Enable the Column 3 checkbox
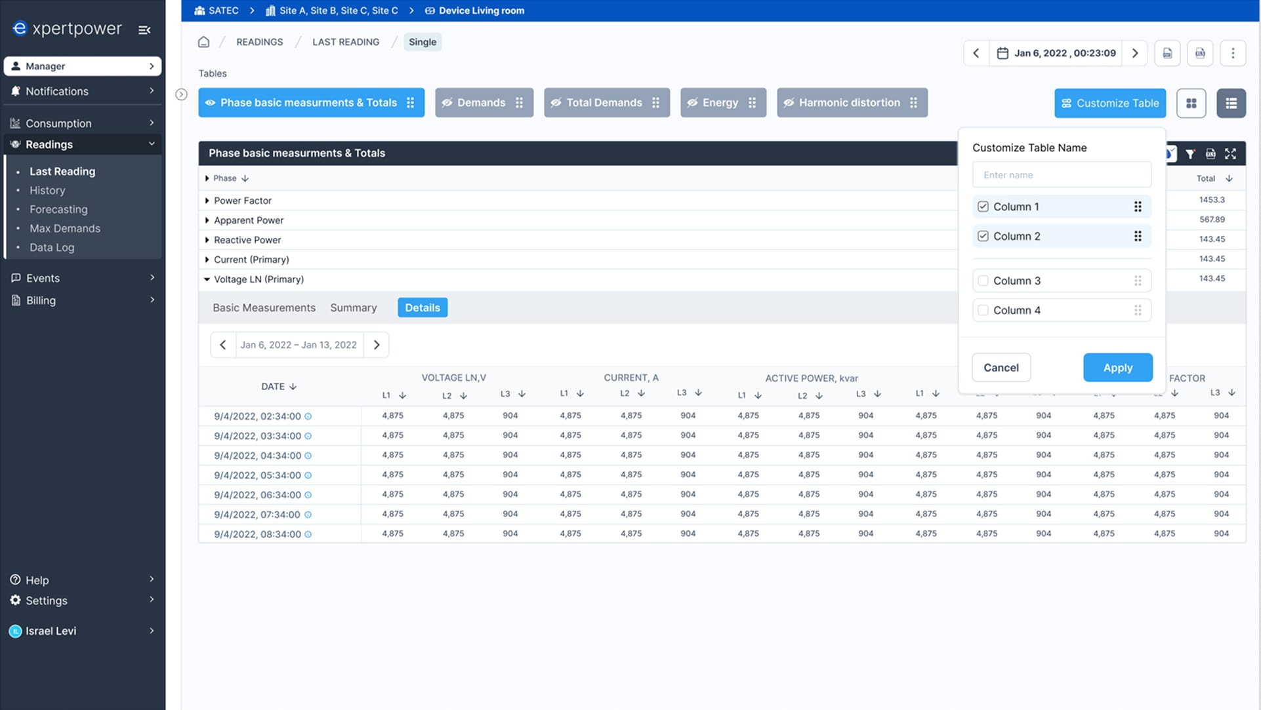 pyautogui.click(x=983, y=281)
